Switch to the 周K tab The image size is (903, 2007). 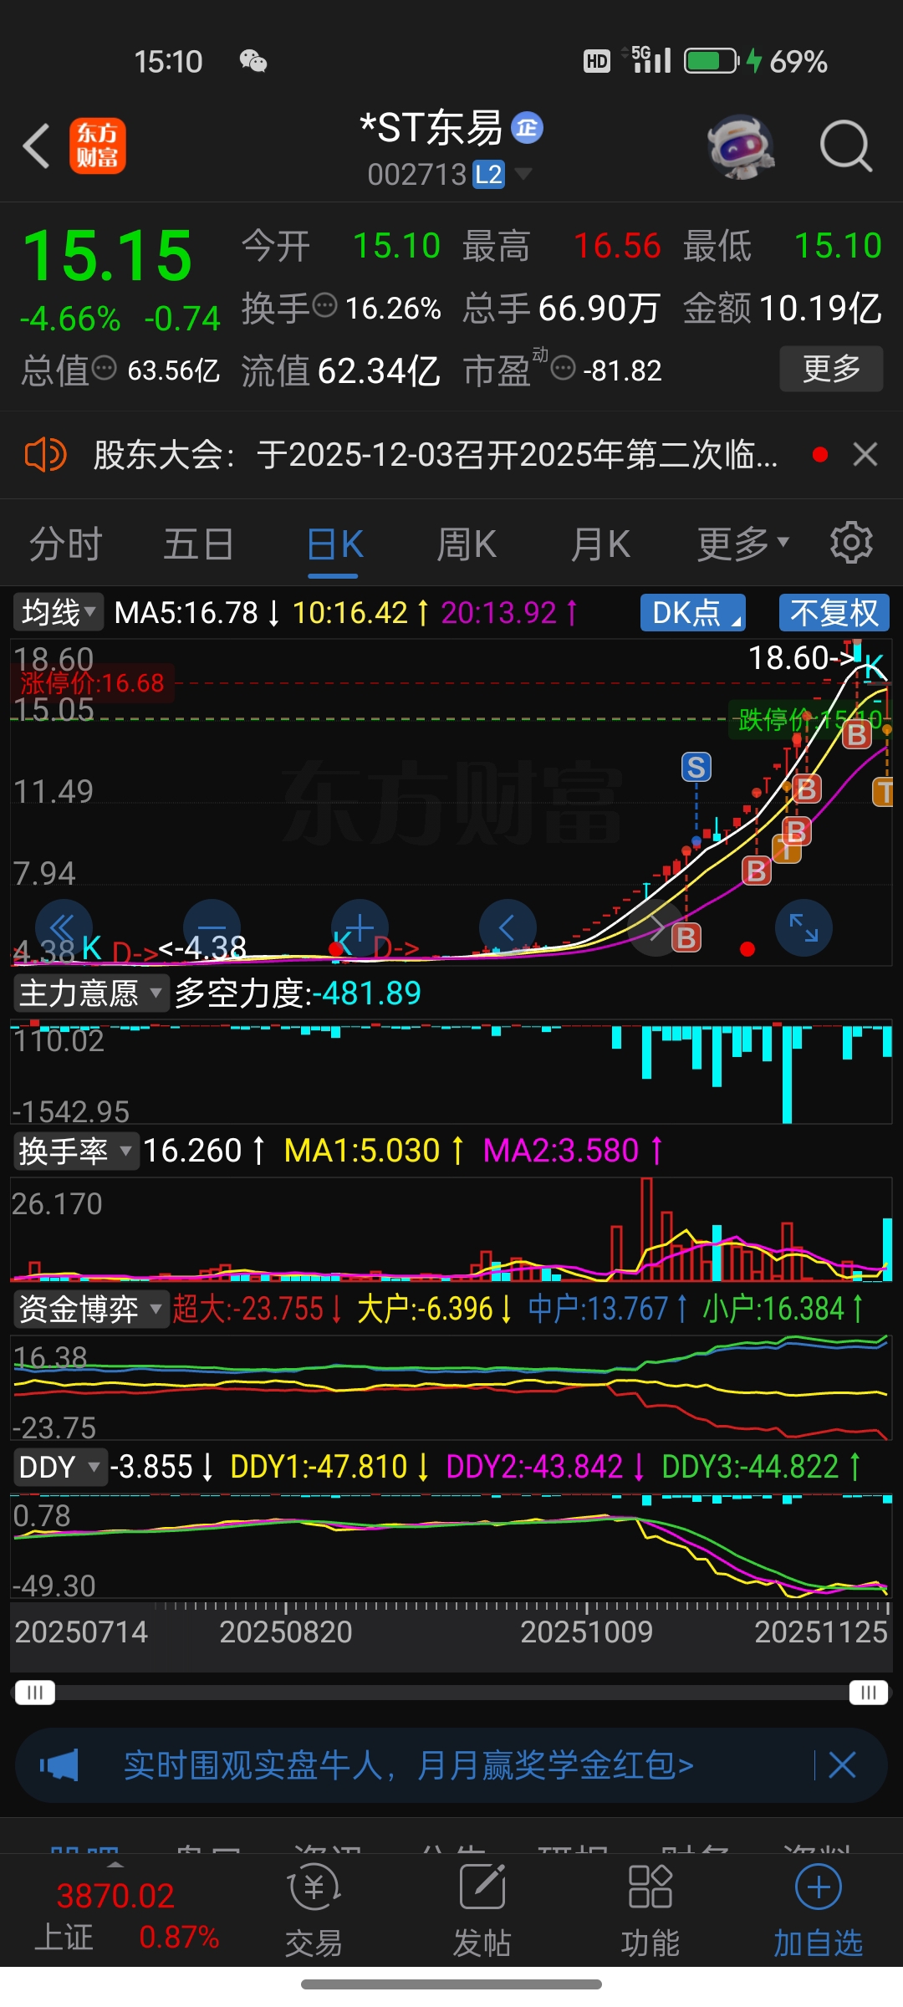(x=467, y=544)
